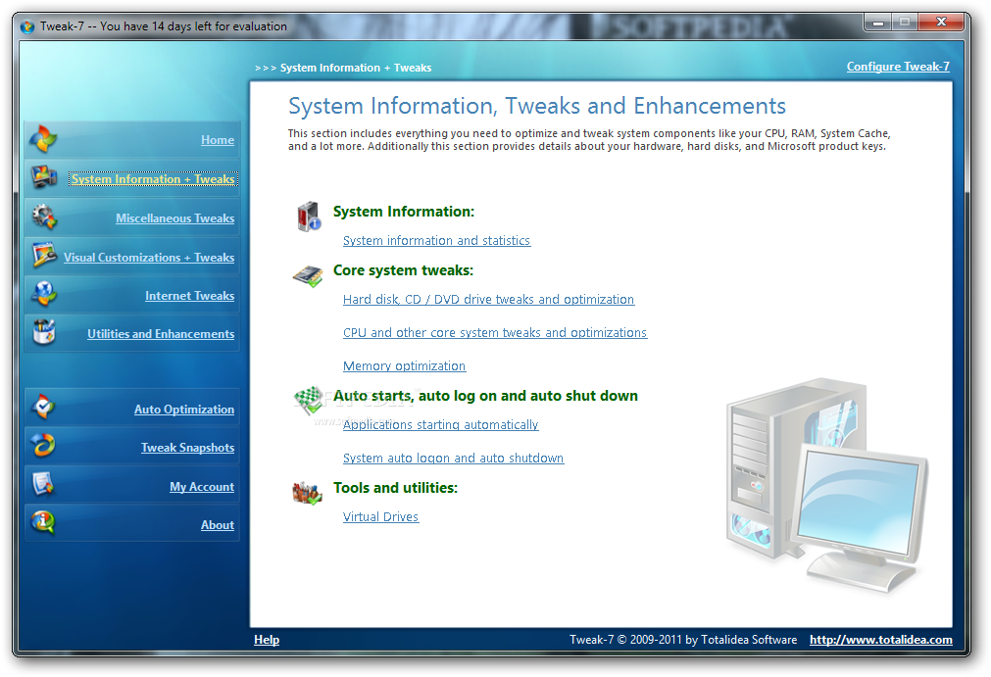Click the Auto Optimization icon

click(x=43, y=408)
